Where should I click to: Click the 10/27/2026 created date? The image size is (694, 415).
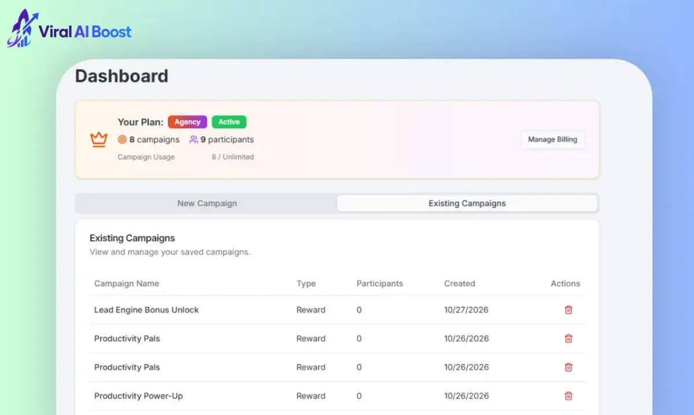coord(466,310)
